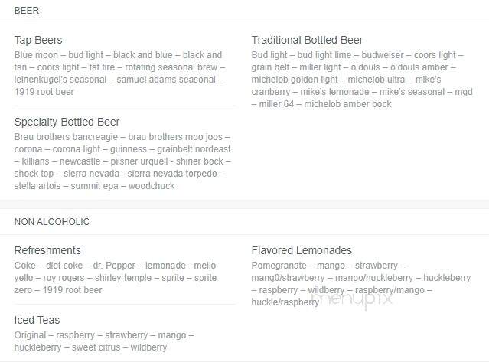This screenshot has width=489, height=362.
Task: Click the description listing Brau brothers bancreagie
Action: coord(122,161)
